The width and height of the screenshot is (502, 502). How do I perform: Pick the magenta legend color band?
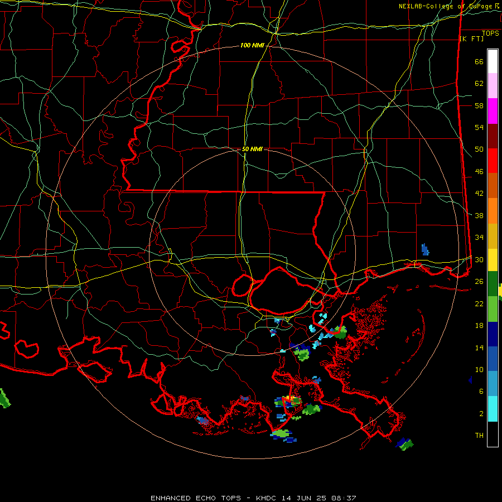click(493, 111)
